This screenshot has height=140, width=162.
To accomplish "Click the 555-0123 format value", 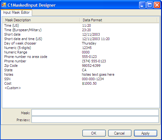I will pos(89,57).
